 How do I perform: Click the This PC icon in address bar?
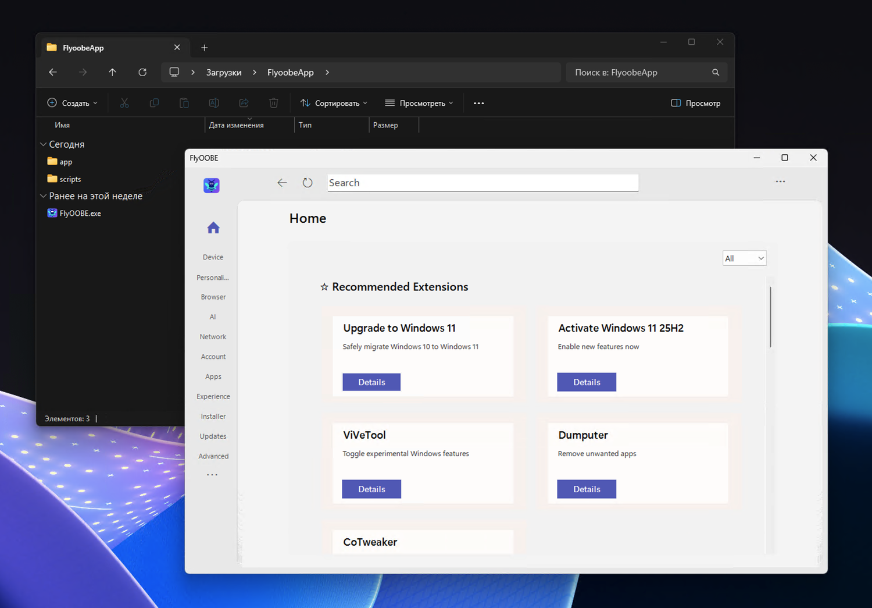pyautogui.click(x=174, y=72)
